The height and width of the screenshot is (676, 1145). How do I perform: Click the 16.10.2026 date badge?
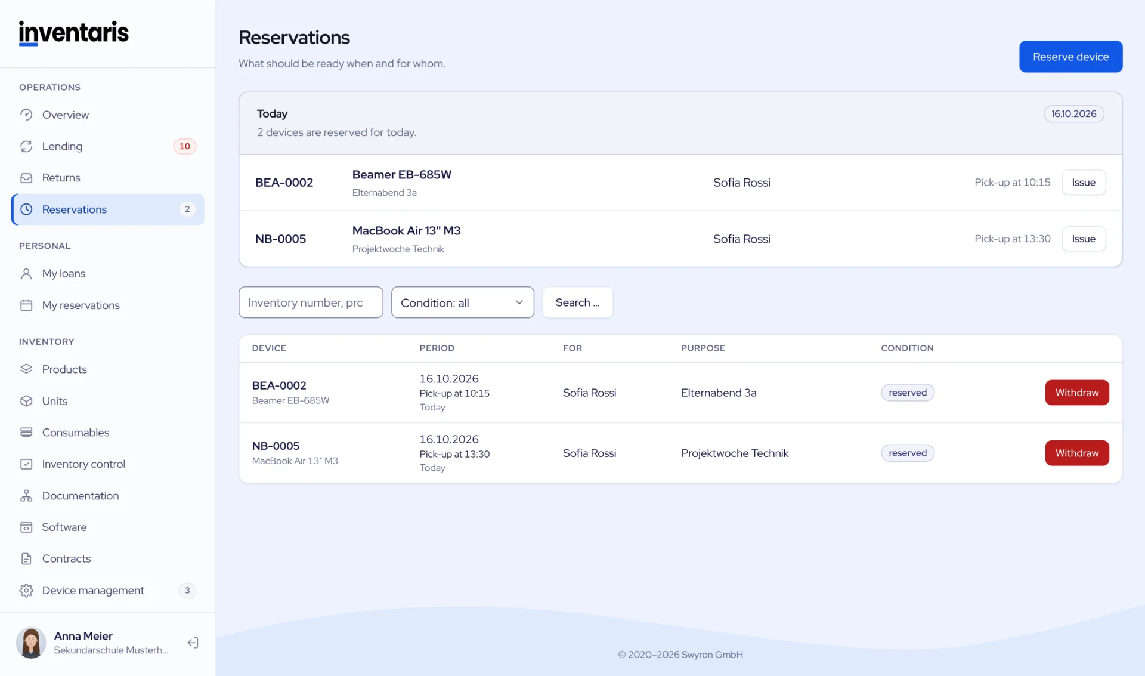[x=1073, y=113]
